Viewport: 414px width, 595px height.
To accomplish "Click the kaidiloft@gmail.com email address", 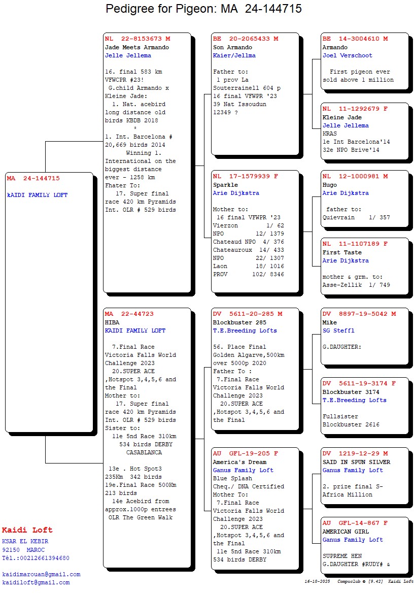I will (36, 582).
